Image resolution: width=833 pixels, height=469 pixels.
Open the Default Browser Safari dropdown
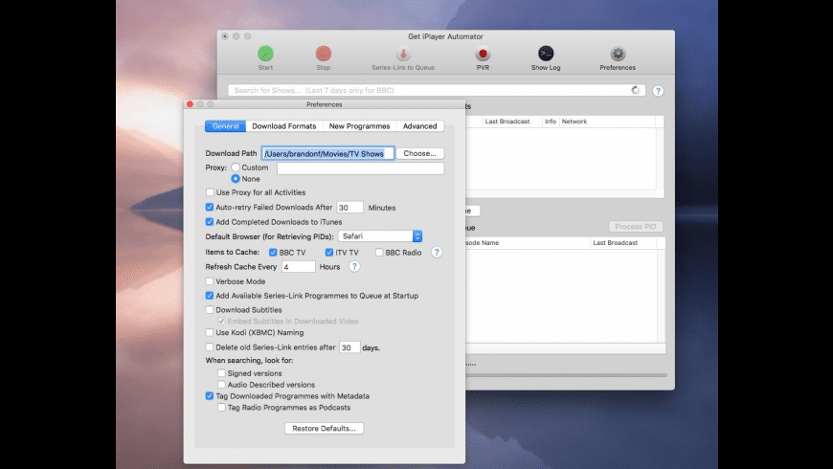(x=380, y=236)
